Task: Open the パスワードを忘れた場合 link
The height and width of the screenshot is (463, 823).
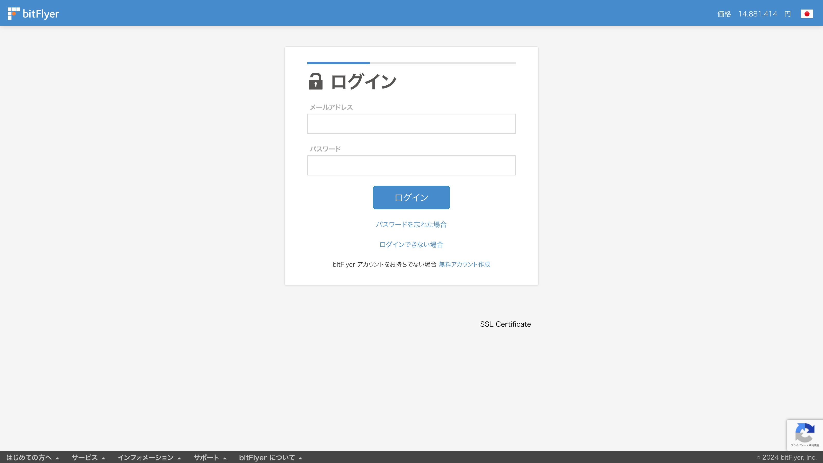Action: coord(411,224)
